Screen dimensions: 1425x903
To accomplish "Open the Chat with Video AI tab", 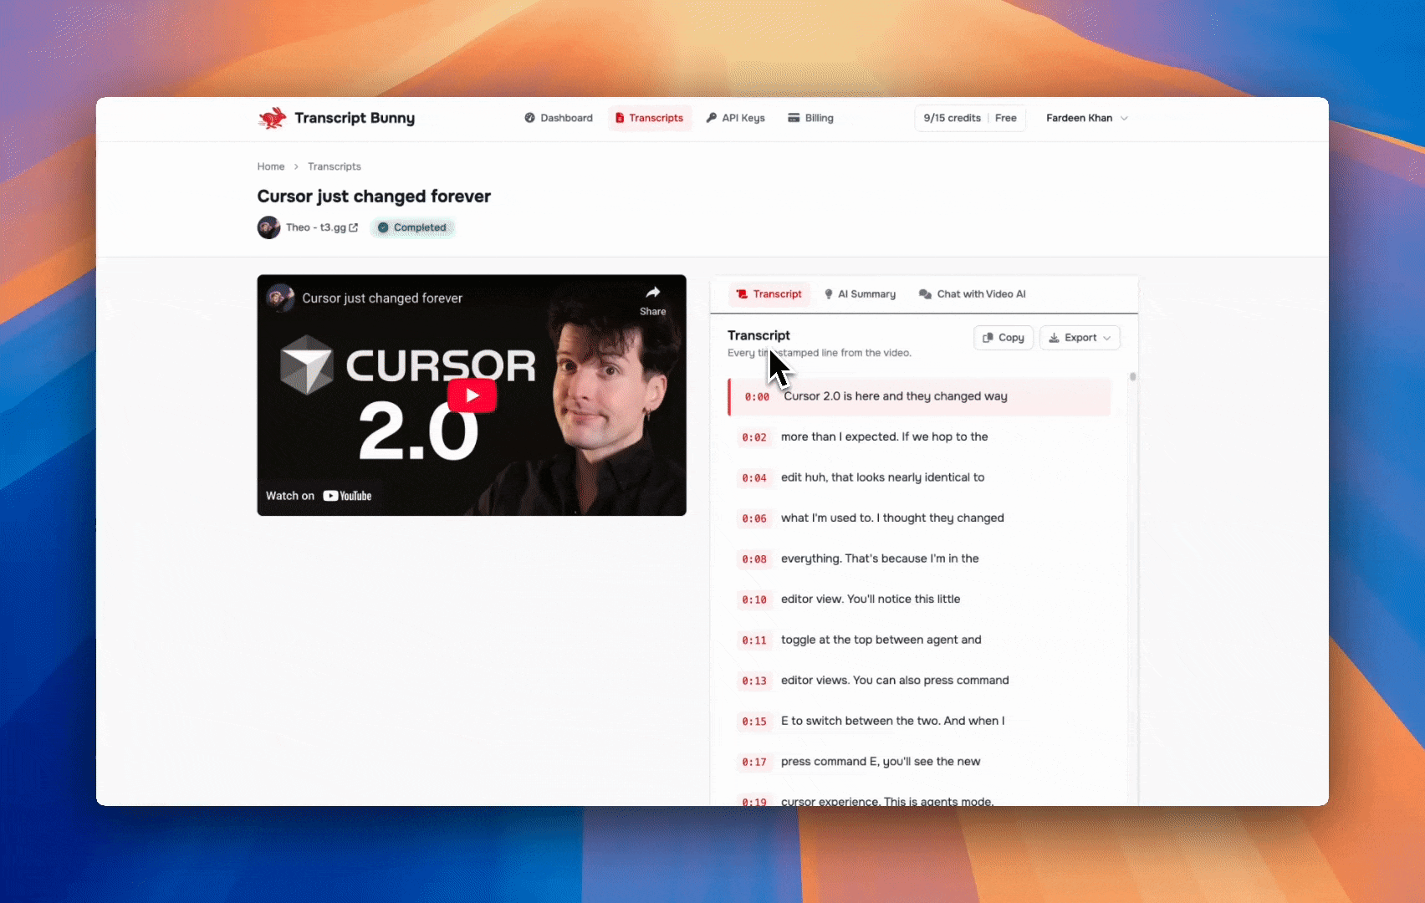I will (x=972, y=294).
